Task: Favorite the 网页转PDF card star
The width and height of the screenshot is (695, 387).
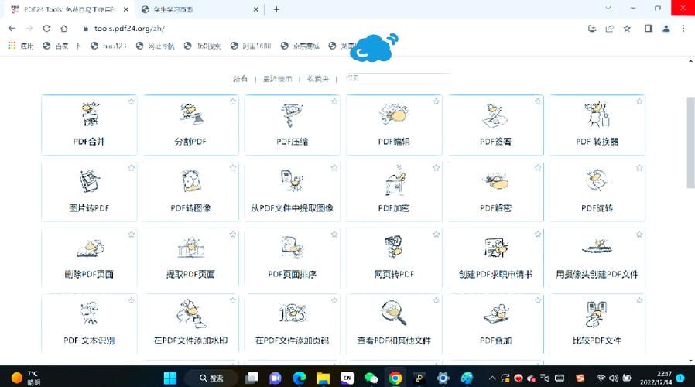Action: 437,234
